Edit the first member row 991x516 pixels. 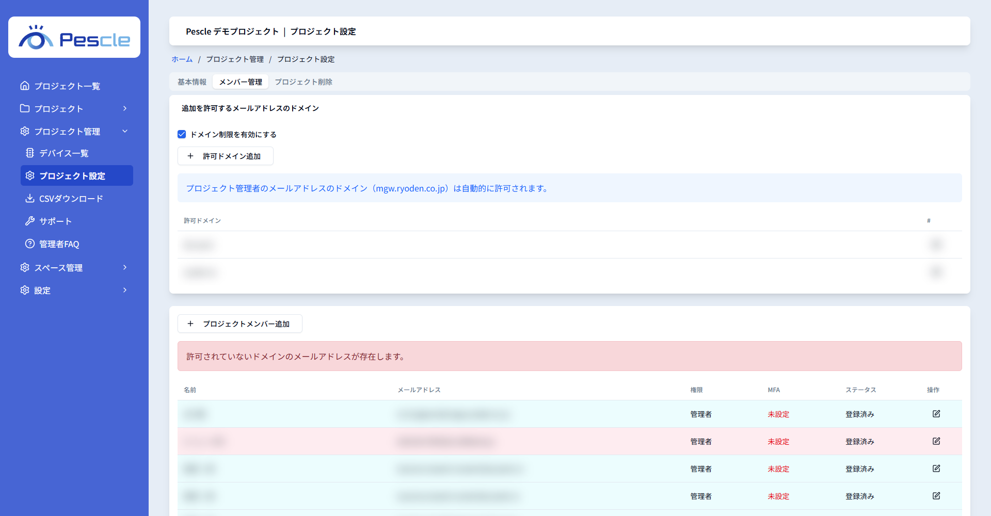click(936, 414)
